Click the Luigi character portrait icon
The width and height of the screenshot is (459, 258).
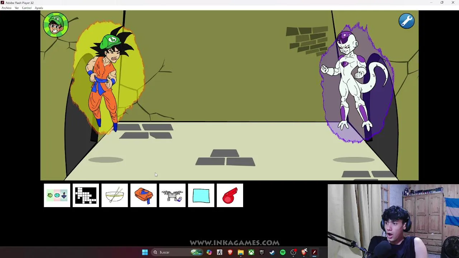click(x=56, y=25)
